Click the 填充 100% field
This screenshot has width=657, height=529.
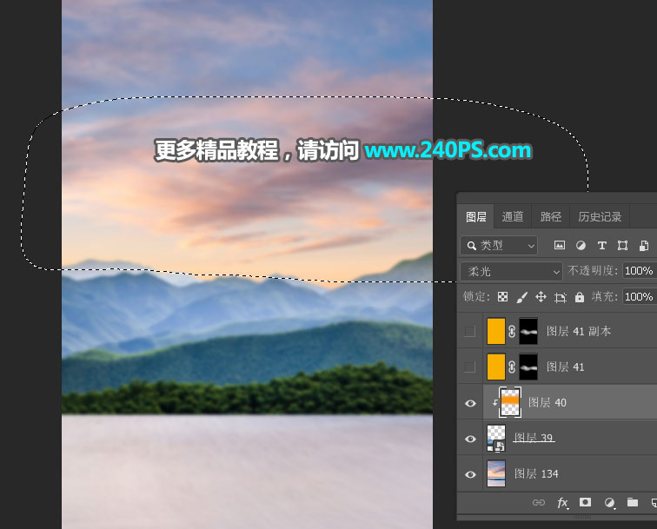pyautogui.click(x=640, y=297)
